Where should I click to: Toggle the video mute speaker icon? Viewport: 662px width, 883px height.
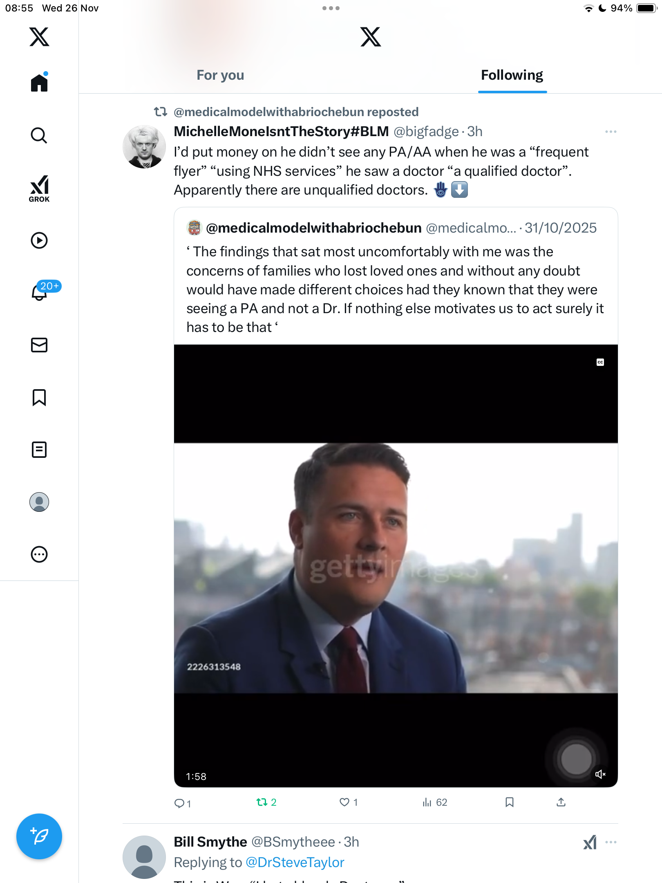tap(600, 774)
